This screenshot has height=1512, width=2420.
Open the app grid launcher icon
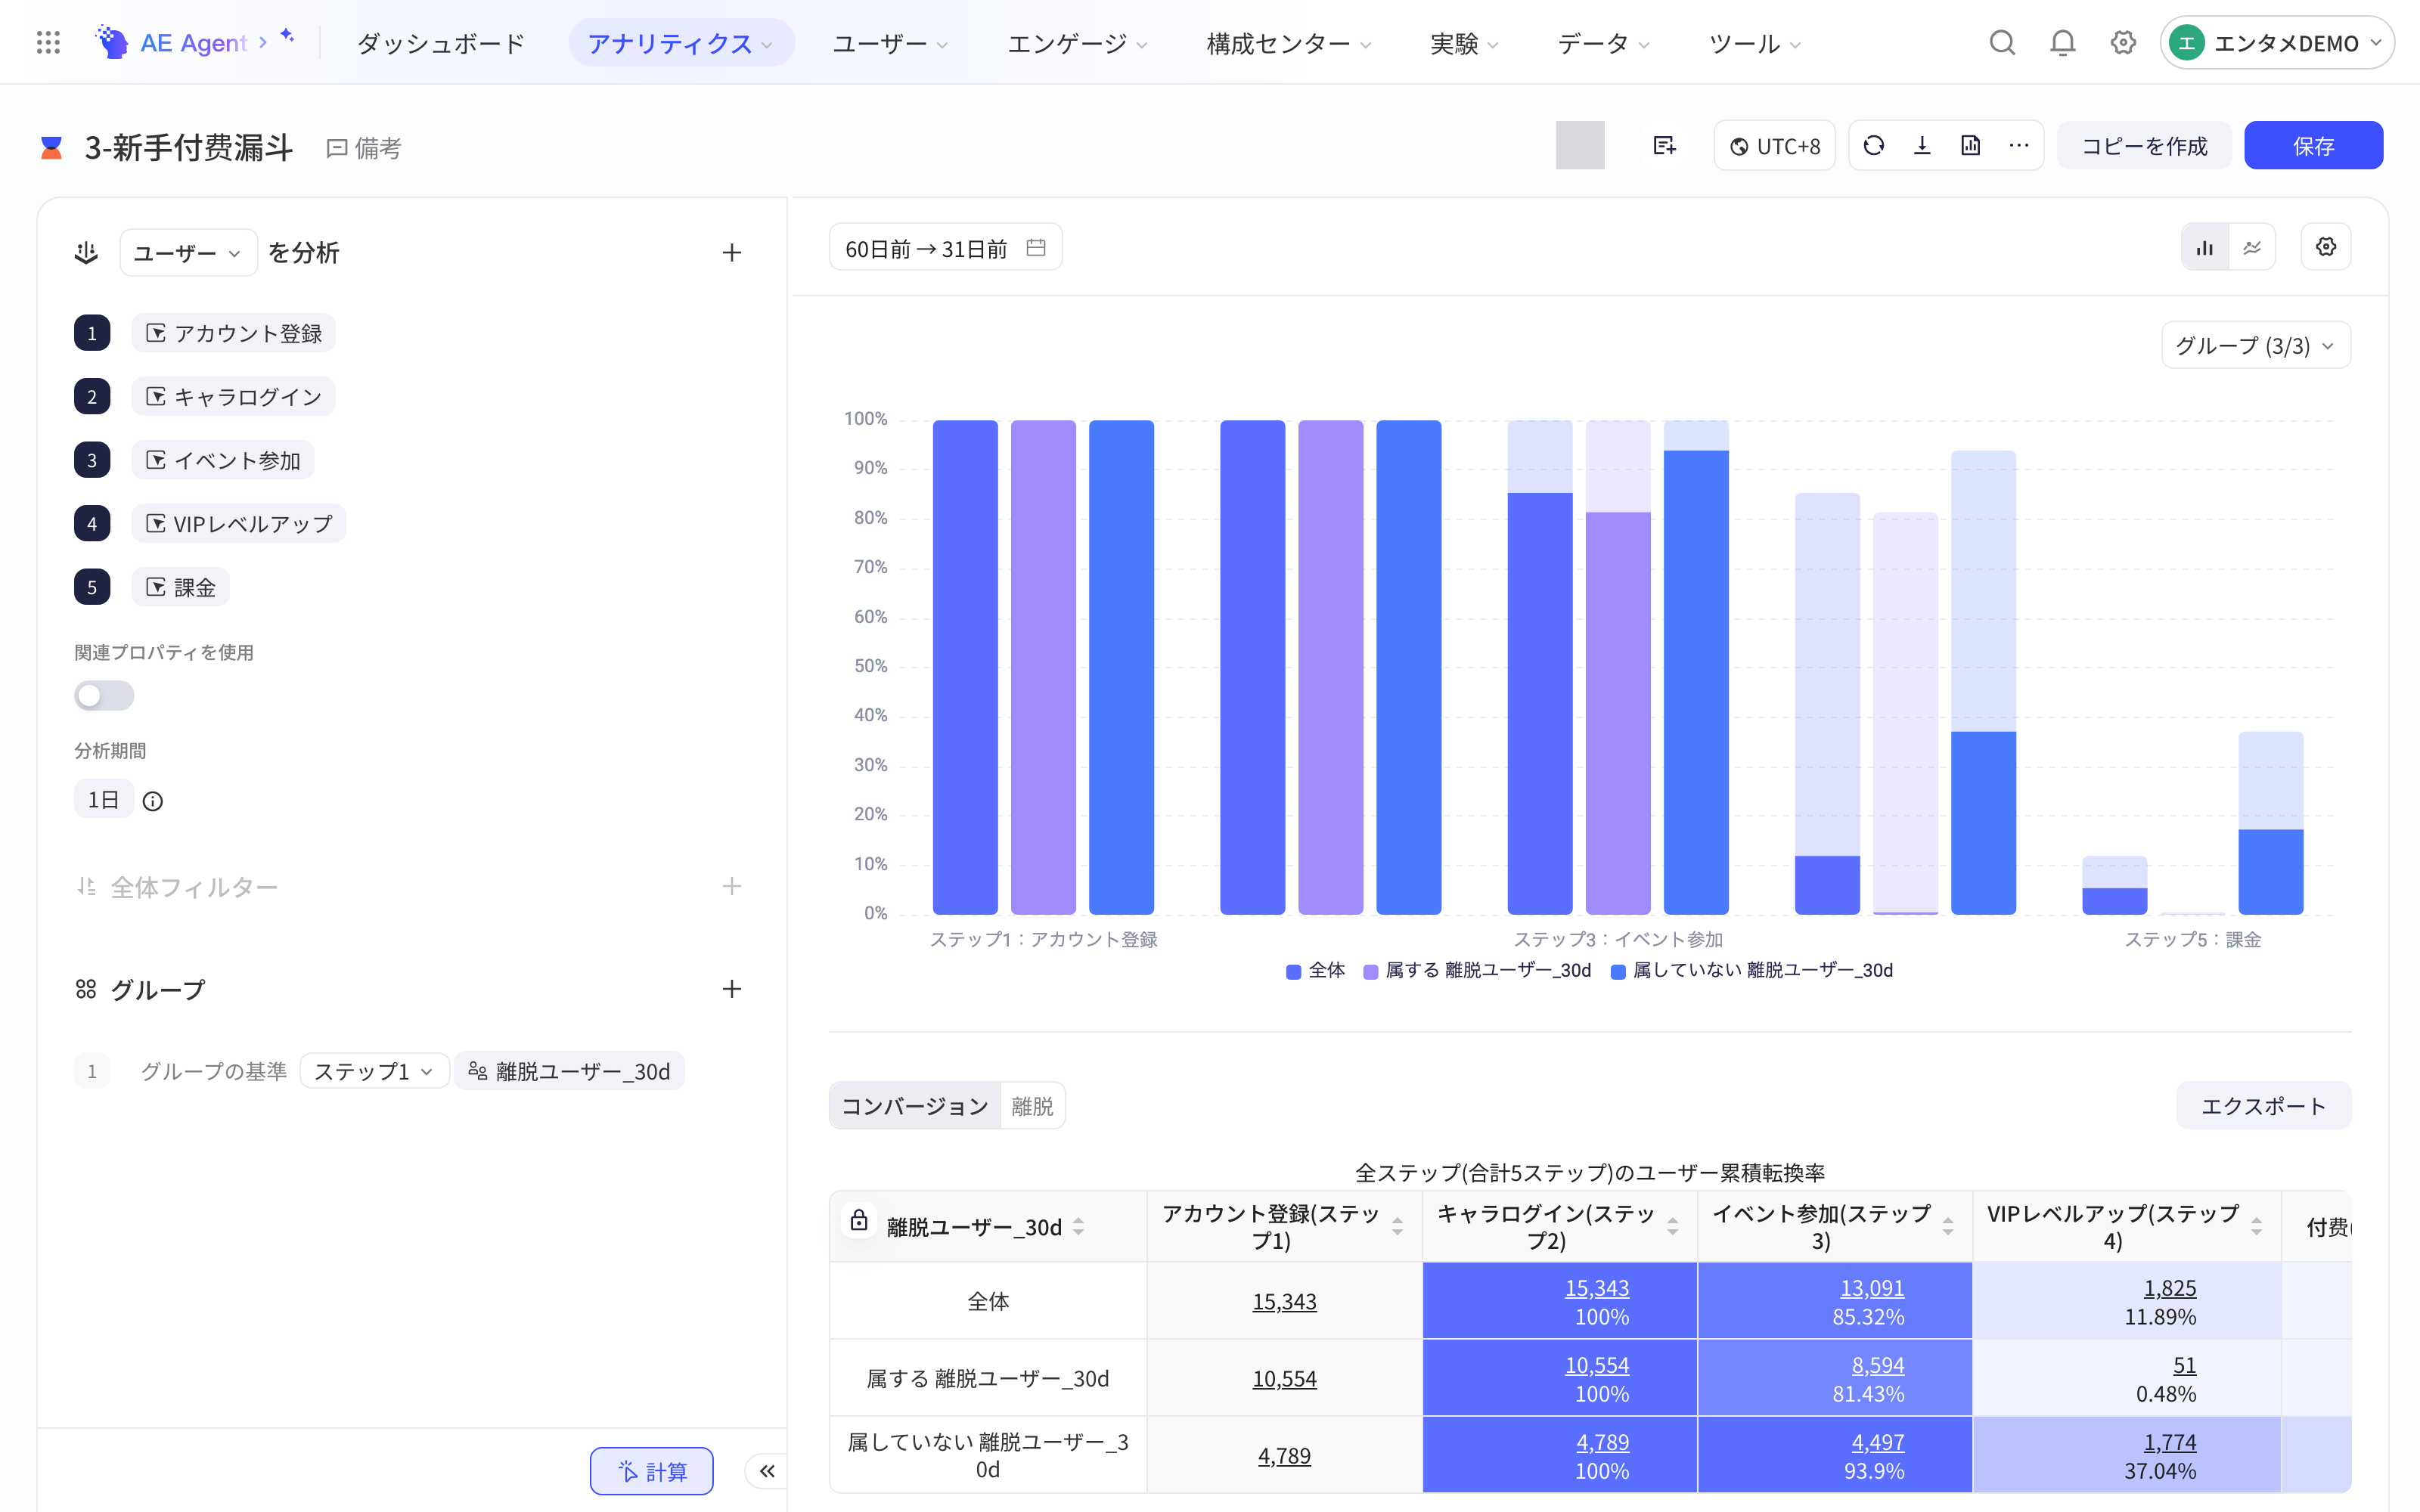coord(48,42)
